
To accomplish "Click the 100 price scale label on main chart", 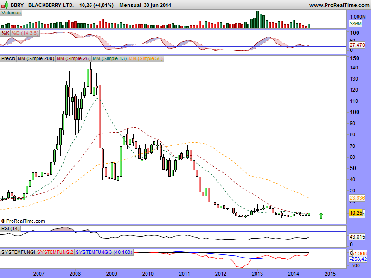I will (x=354, y=112).
